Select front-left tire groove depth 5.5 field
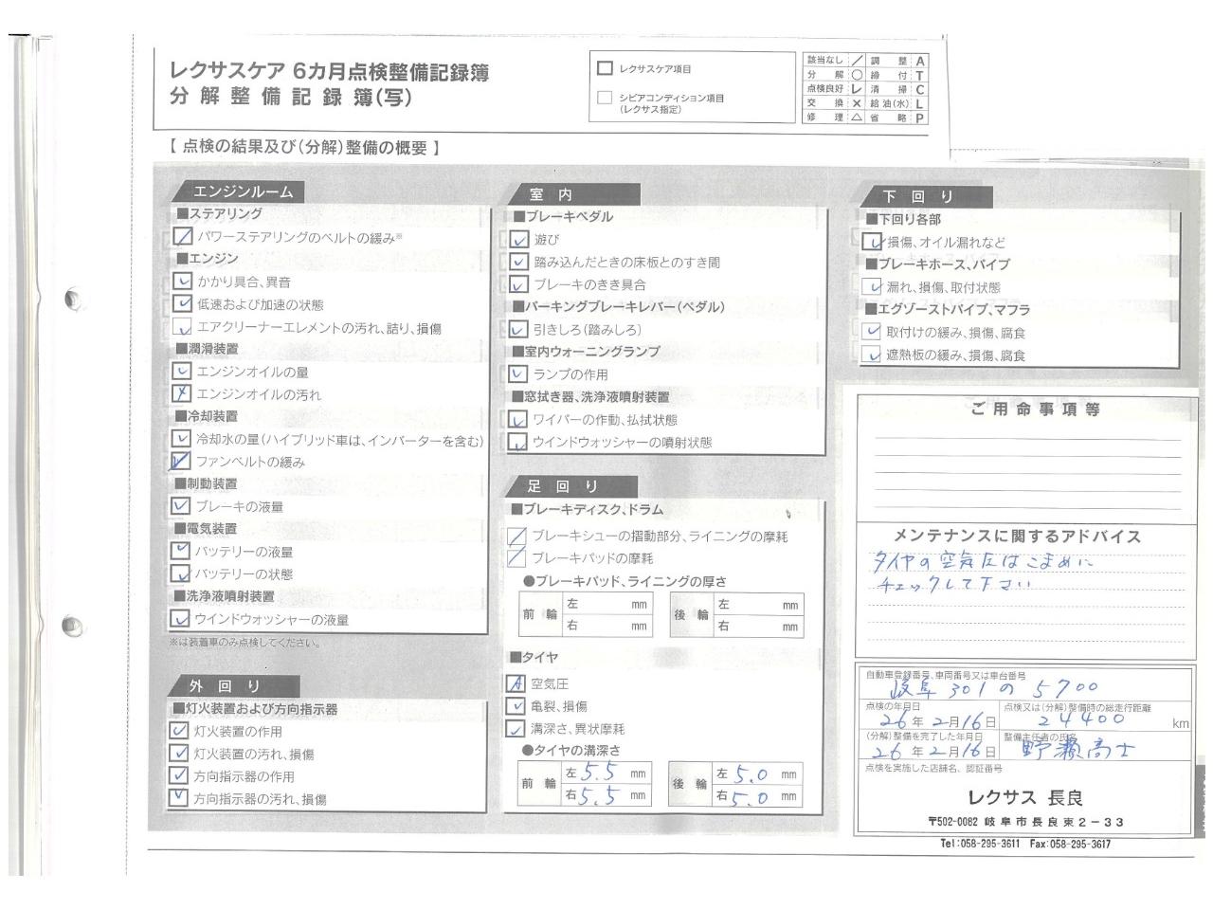The image size is (1213, 910). coord(606,773)
